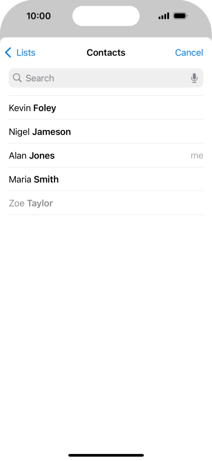Tap the home indicator bar at bottom
212x461 pixels.
(106, 455)
